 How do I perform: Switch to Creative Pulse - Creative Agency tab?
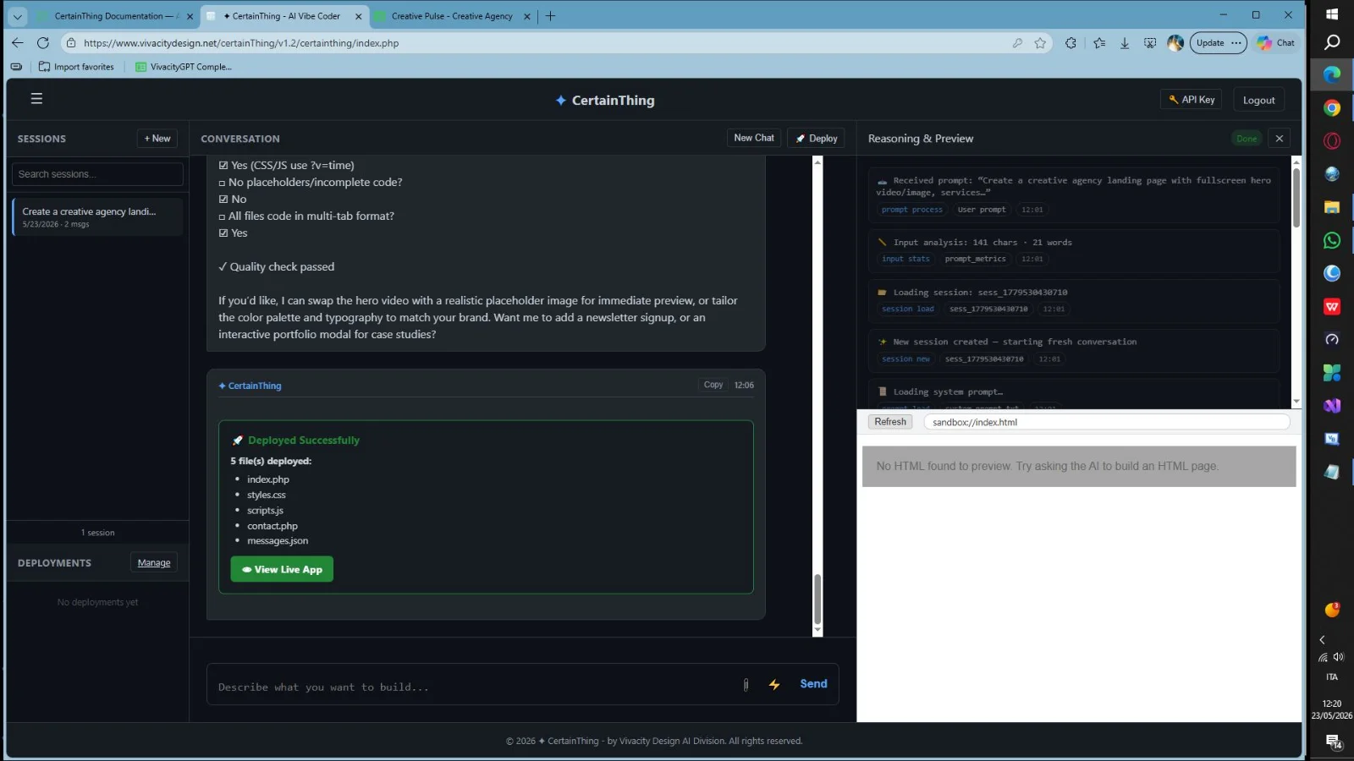coord(452,16)
